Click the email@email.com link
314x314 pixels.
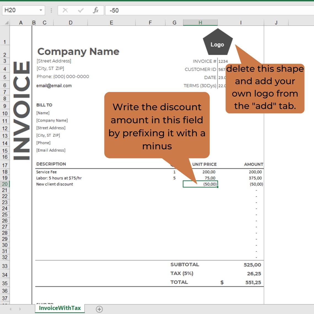[x=54, y=86]
